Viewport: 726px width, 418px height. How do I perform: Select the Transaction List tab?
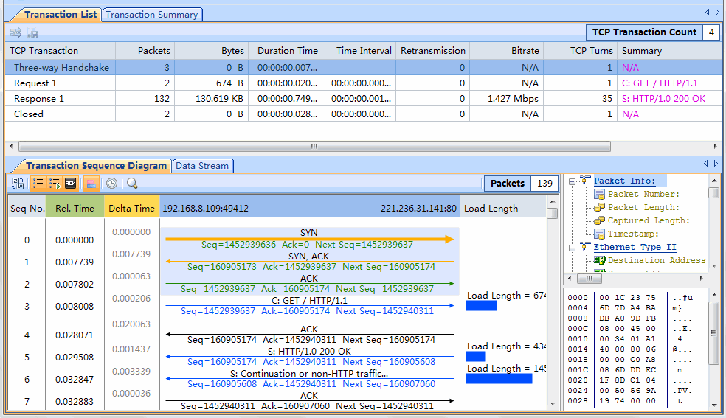pos(60,14)
